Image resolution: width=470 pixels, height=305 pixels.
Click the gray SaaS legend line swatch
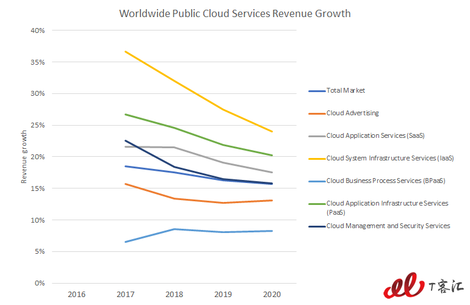click(317, 136)
